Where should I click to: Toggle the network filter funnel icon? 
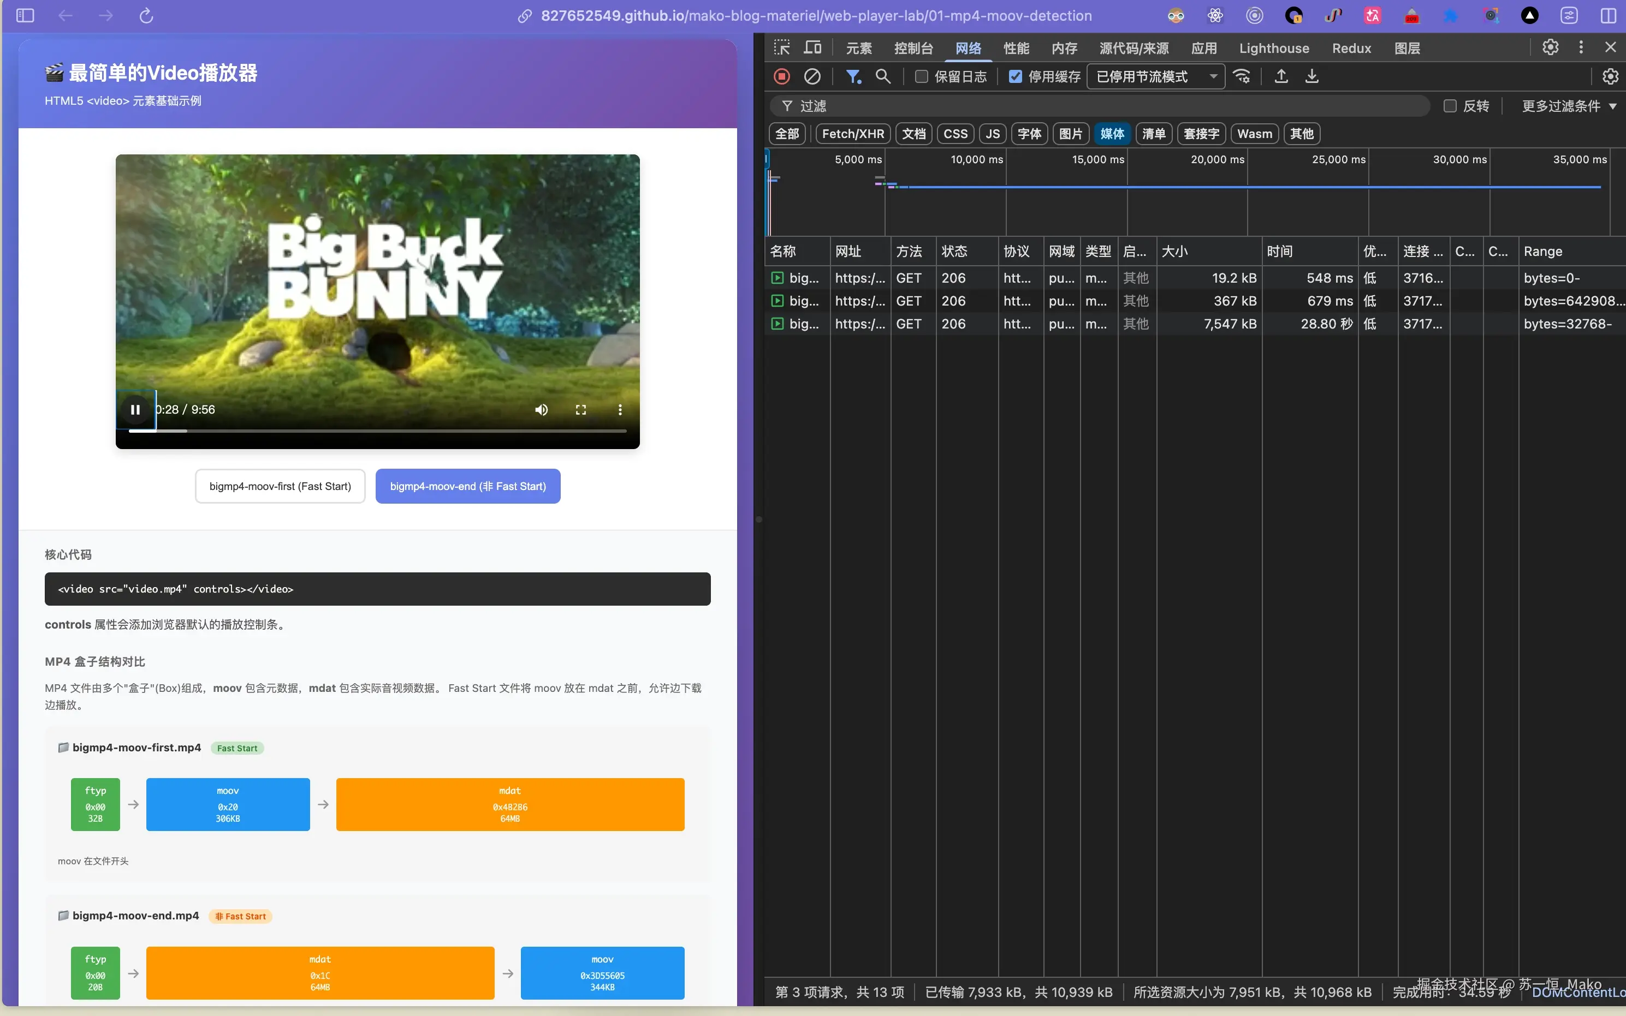853,76
